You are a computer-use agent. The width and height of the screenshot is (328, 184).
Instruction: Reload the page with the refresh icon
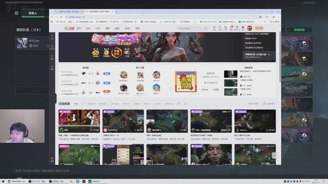[x=61, y=17]
